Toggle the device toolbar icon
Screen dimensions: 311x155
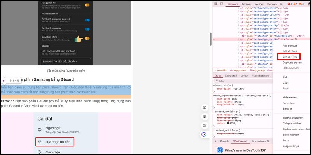[222, 4]
